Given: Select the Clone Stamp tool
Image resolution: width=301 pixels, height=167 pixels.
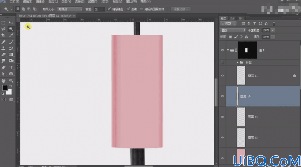Looking at the screenshot, I should coord(3,48).
